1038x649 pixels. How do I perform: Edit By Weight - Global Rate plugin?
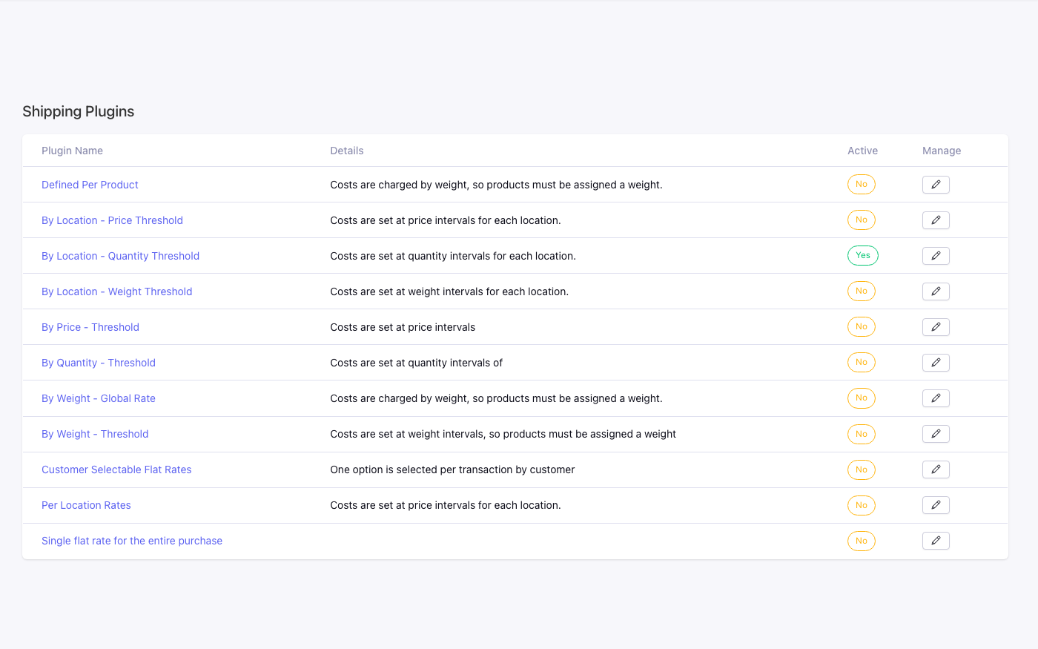tap(936, 398)
